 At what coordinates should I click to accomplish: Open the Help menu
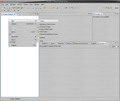coord(43,5)
